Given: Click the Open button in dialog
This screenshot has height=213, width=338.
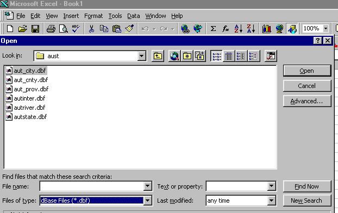Looking at the screenshot, I should point(307,71).
